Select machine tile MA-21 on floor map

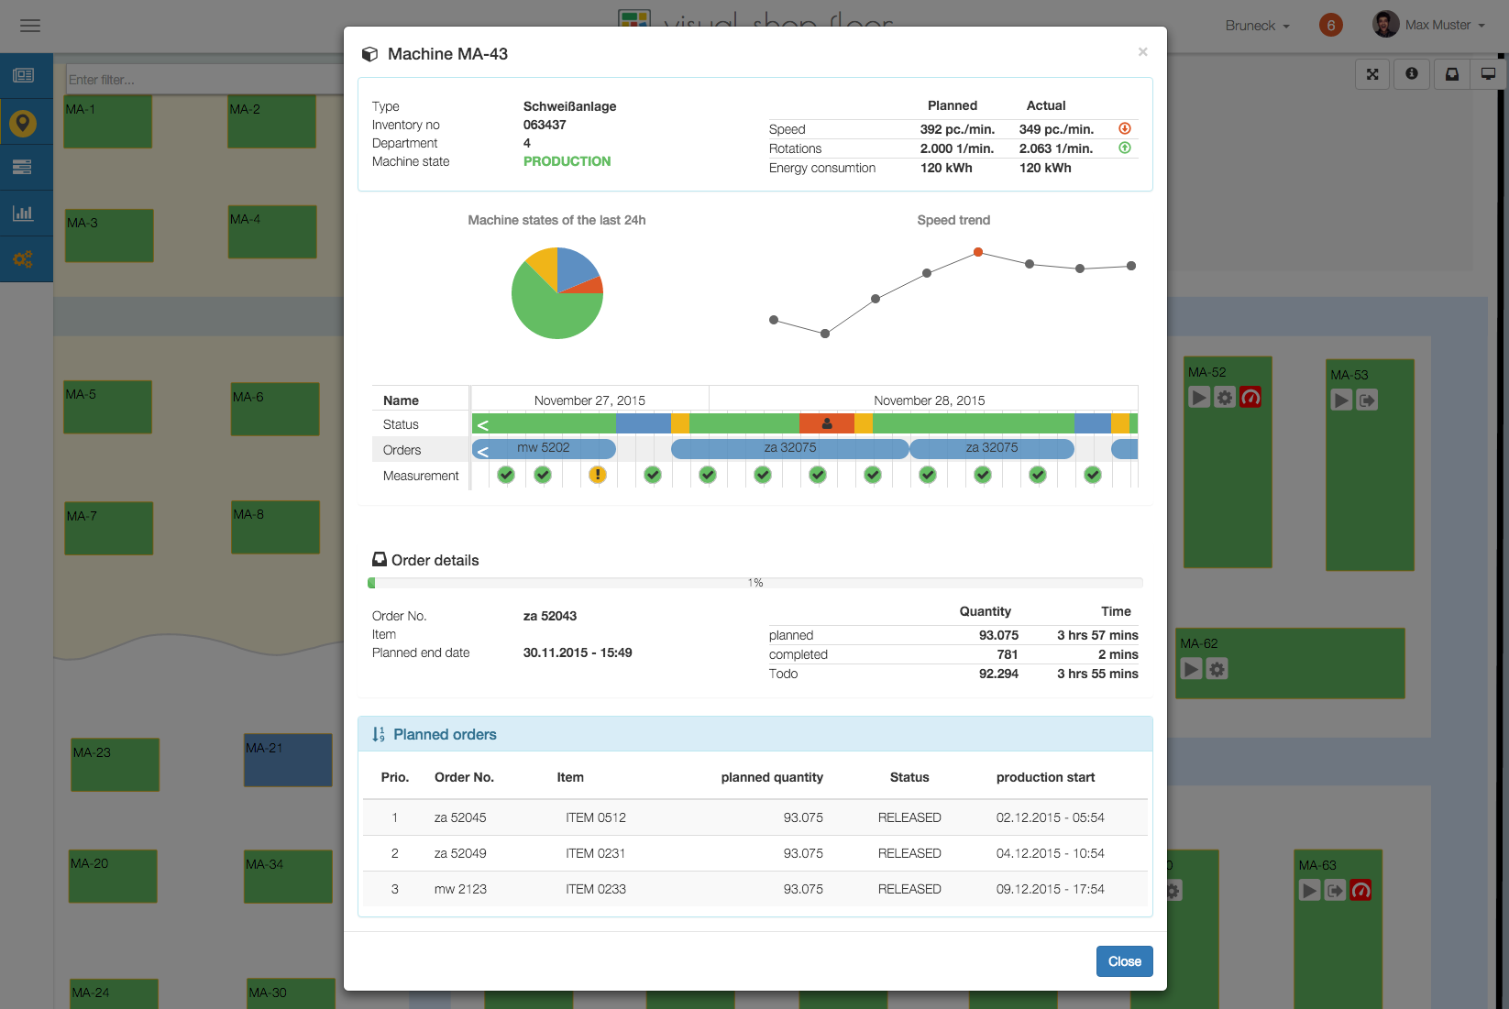coord(288,760)
